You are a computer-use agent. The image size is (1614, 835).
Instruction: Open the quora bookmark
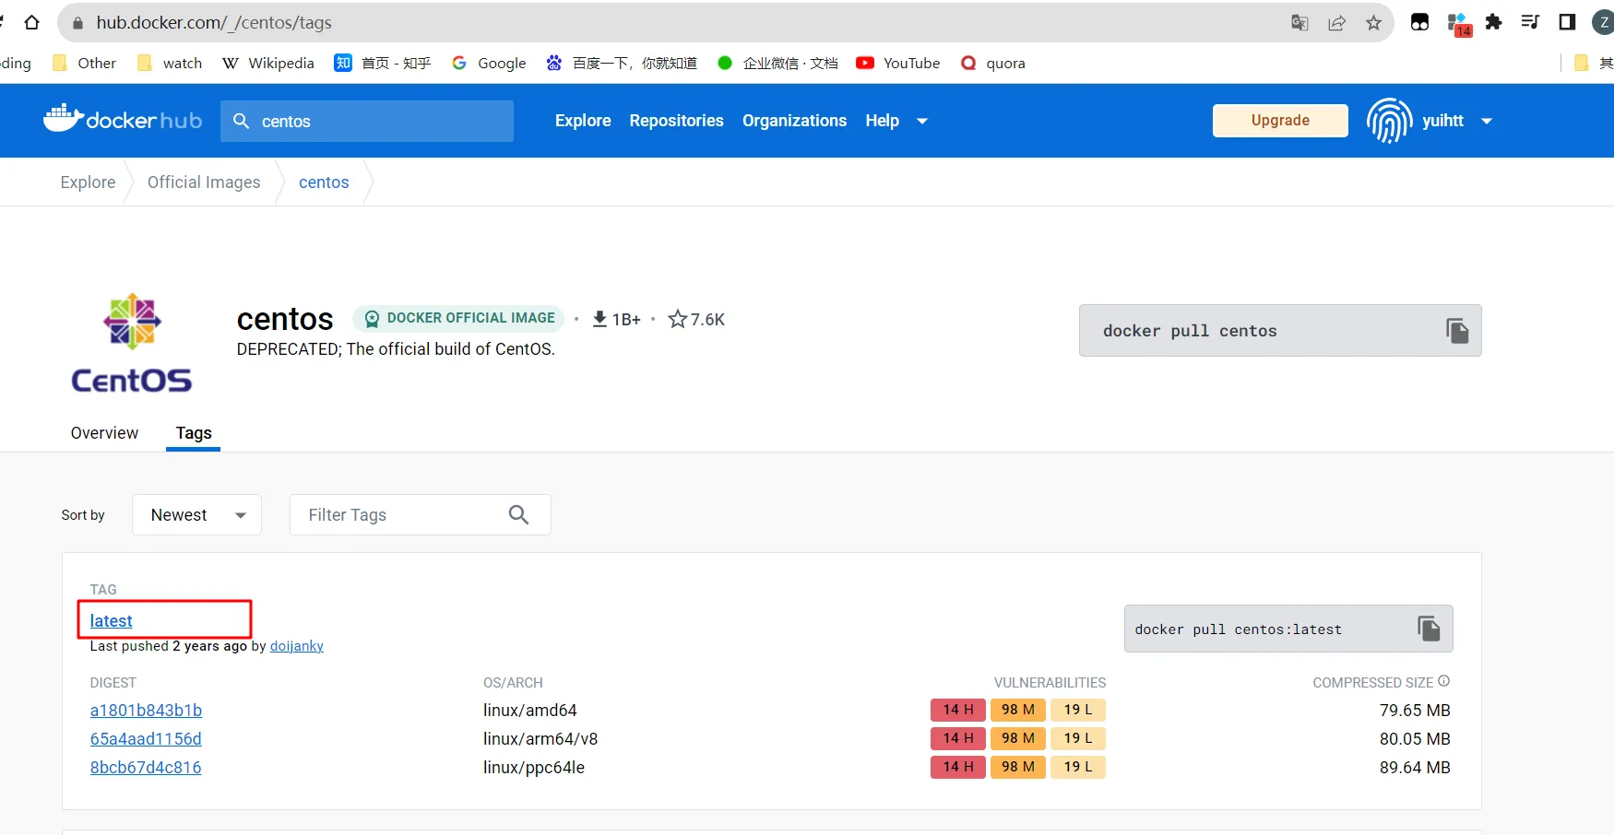tap(993, 63)
